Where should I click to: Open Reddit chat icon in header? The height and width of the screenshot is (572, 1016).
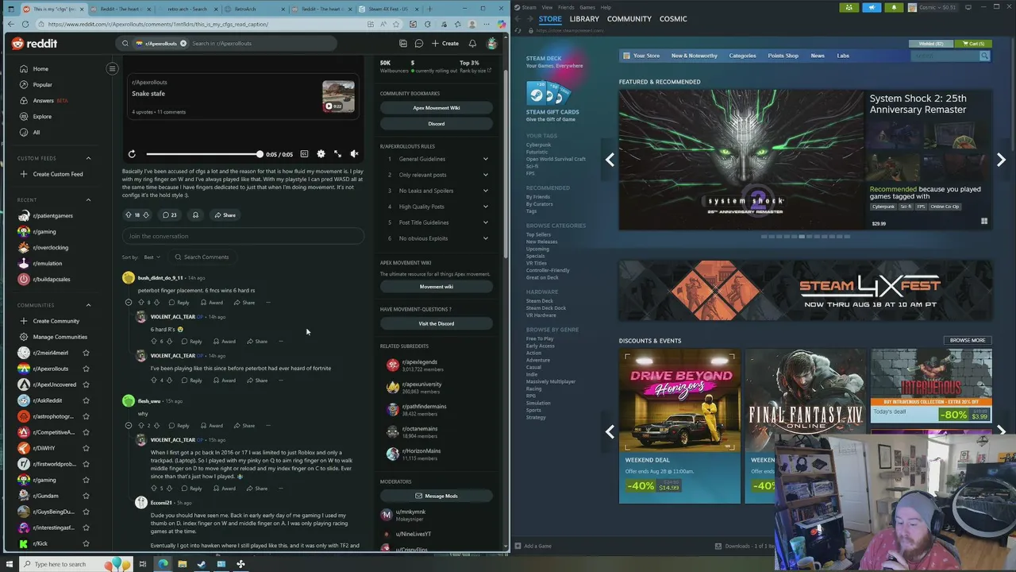coord(419,44)
